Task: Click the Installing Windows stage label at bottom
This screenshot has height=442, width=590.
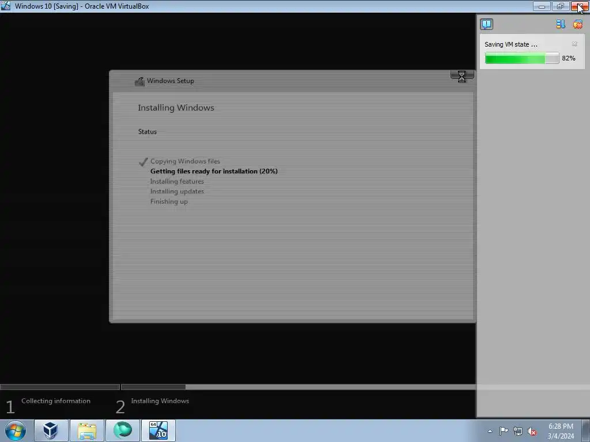Action: coord(160,401)
